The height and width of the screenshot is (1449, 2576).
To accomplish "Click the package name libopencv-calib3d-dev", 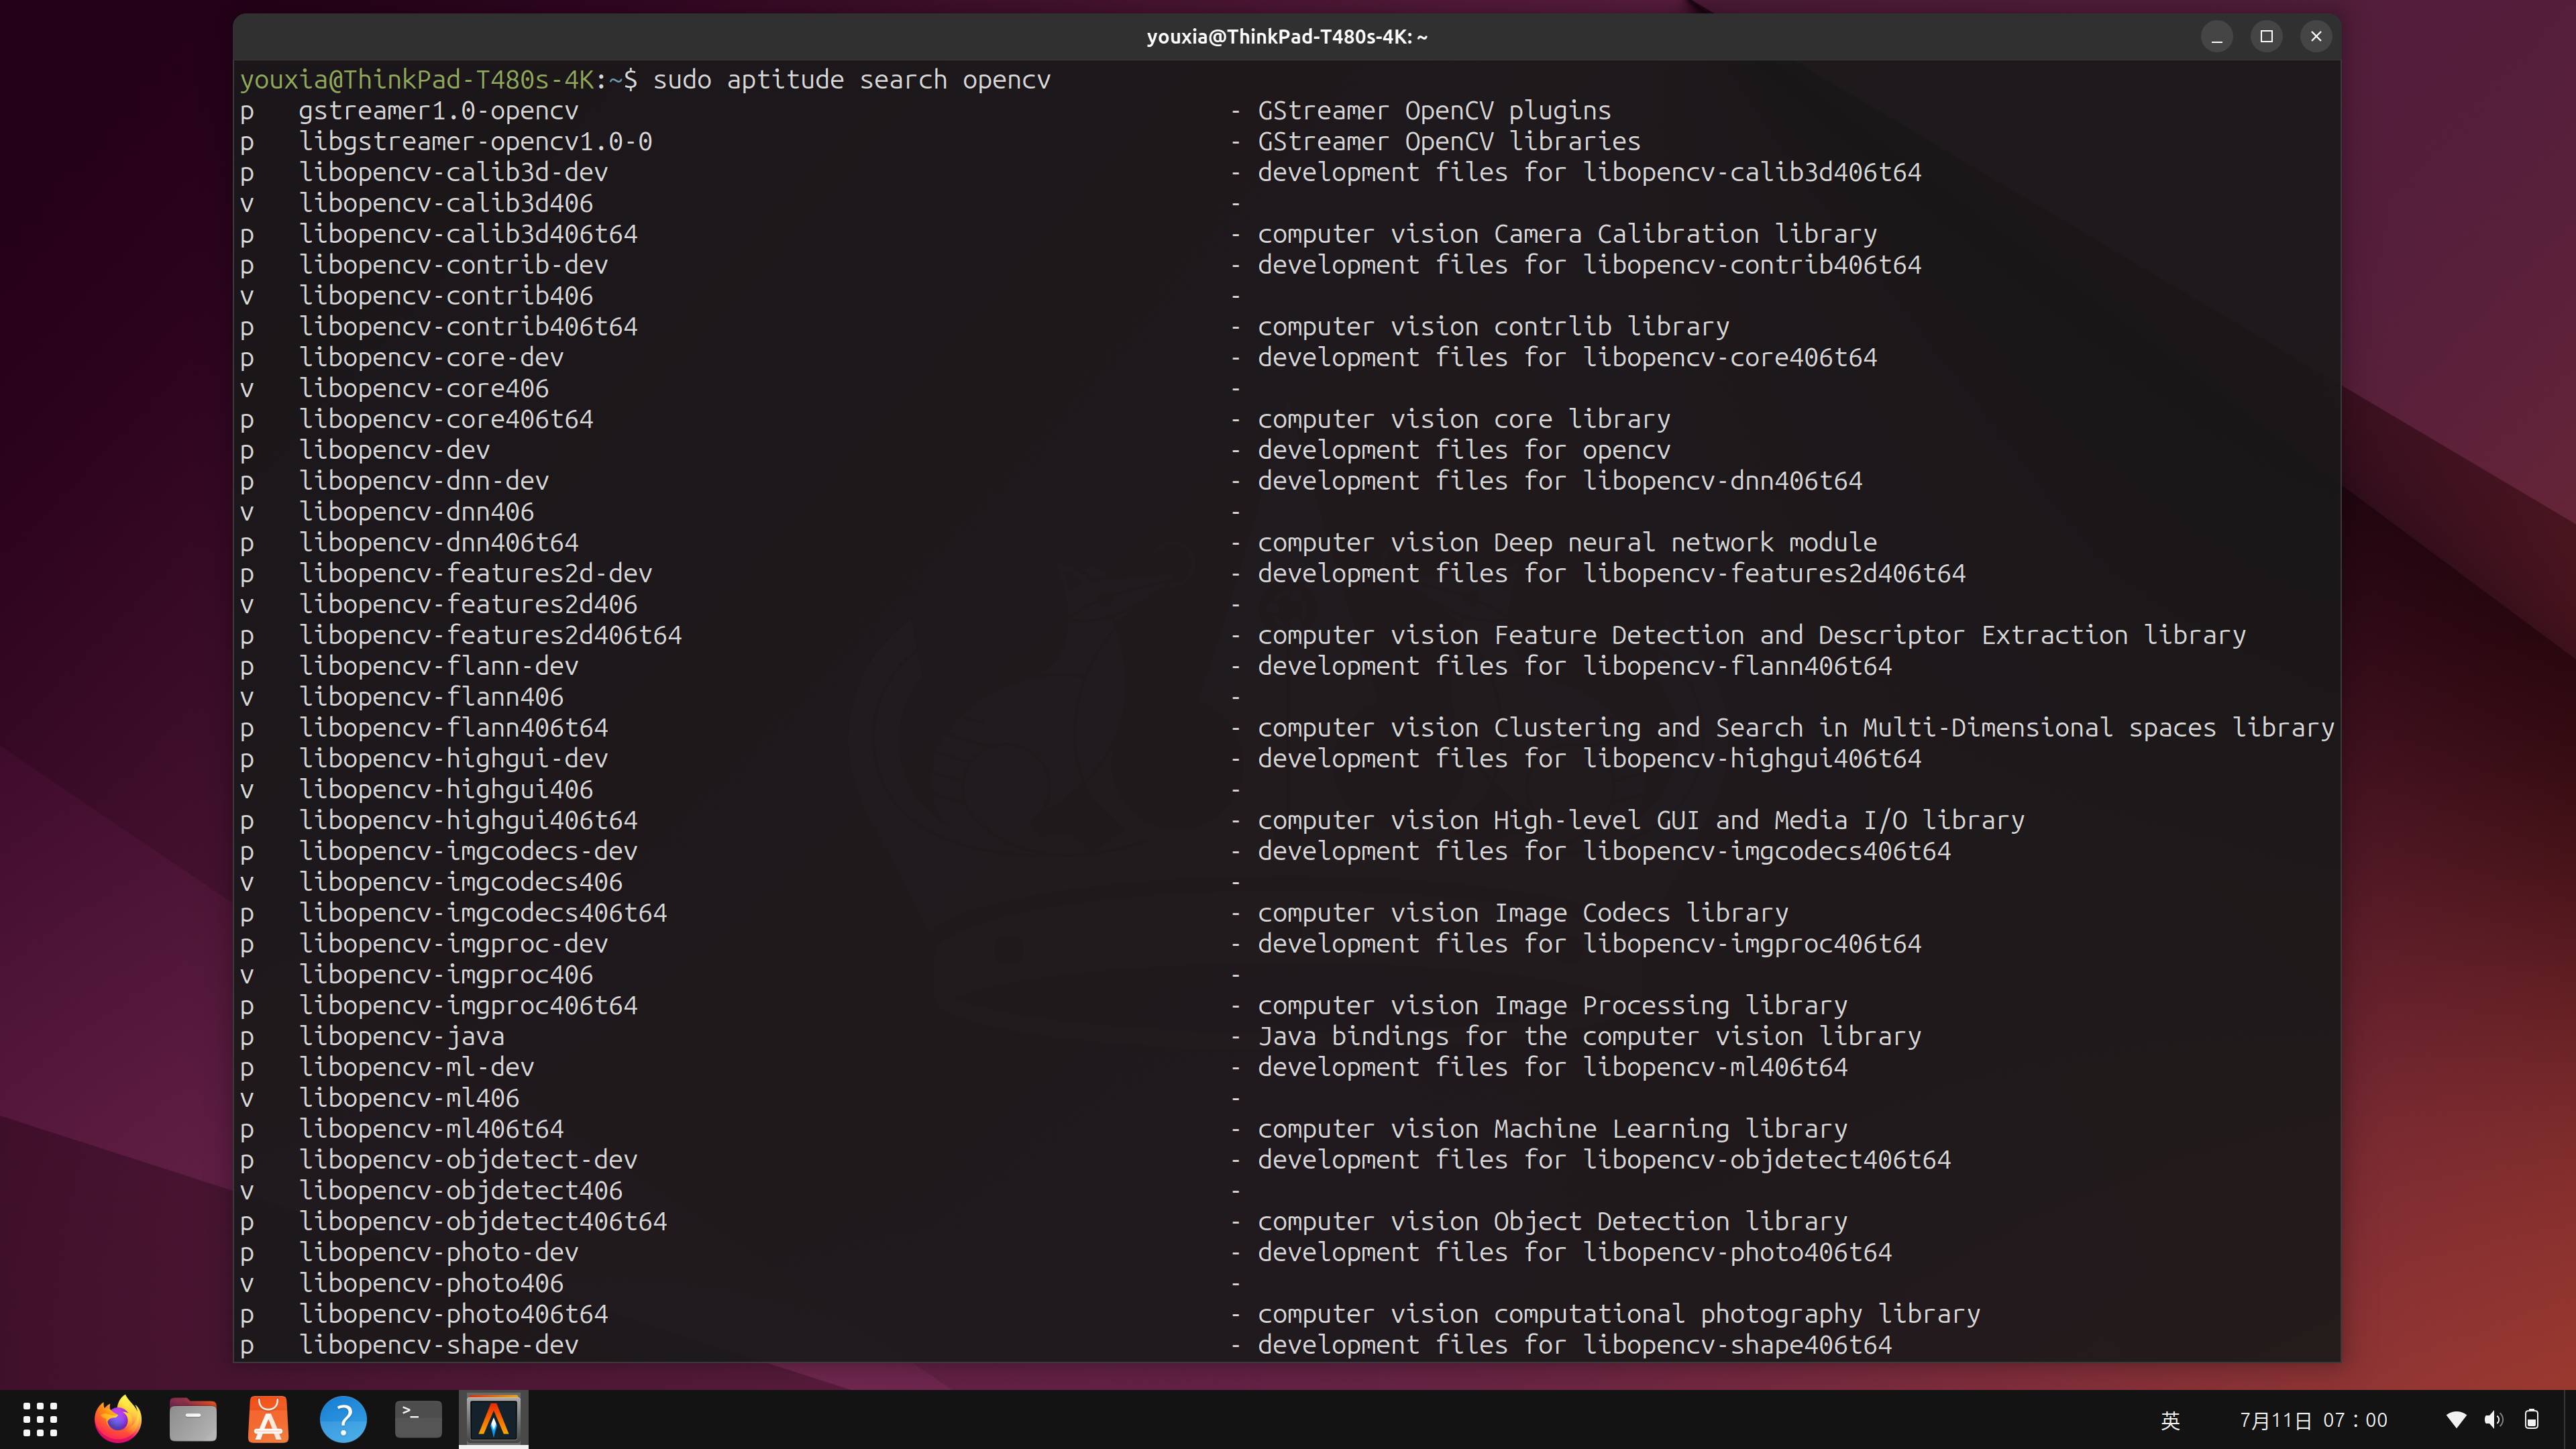I will [453, 173].
